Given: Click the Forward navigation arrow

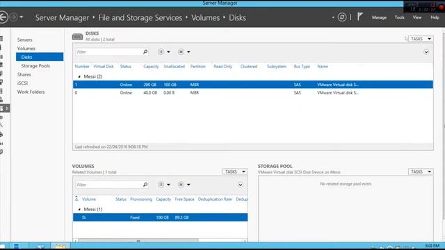Looking at the screenshot, I should [13, 17].
